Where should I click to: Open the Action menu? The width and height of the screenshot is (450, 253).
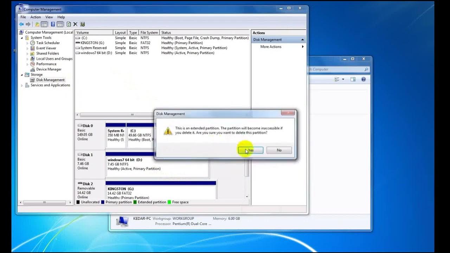pyautogui.click(x=36, y=17)
